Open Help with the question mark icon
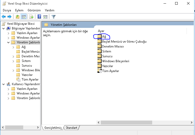Image resolution: width=195 pixels, height=135 pixels. 39,17
